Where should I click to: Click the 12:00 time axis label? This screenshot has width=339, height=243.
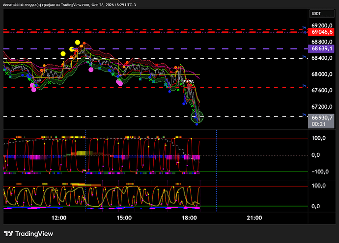tap(59, 218)
